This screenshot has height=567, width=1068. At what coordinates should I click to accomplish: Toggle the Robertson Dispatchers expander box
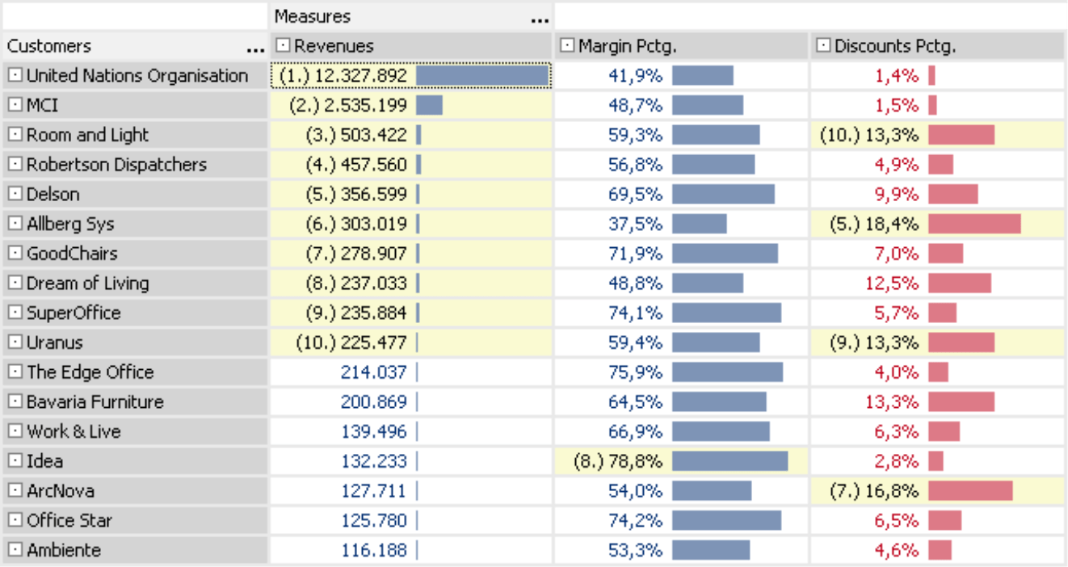(x=15, y=164)
